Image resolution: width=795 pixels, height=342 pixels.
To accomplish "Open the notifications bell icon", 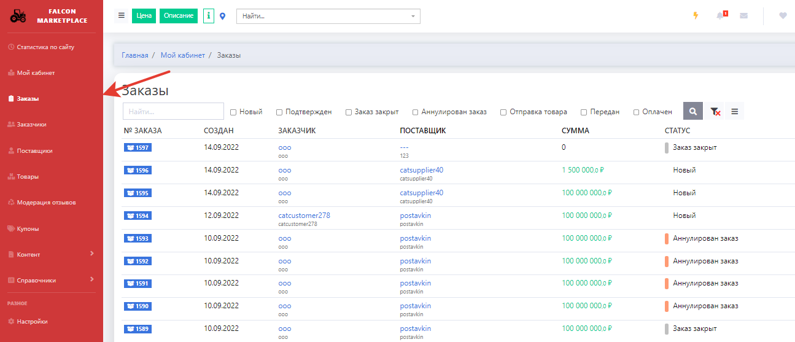I will tap(720, 16).
